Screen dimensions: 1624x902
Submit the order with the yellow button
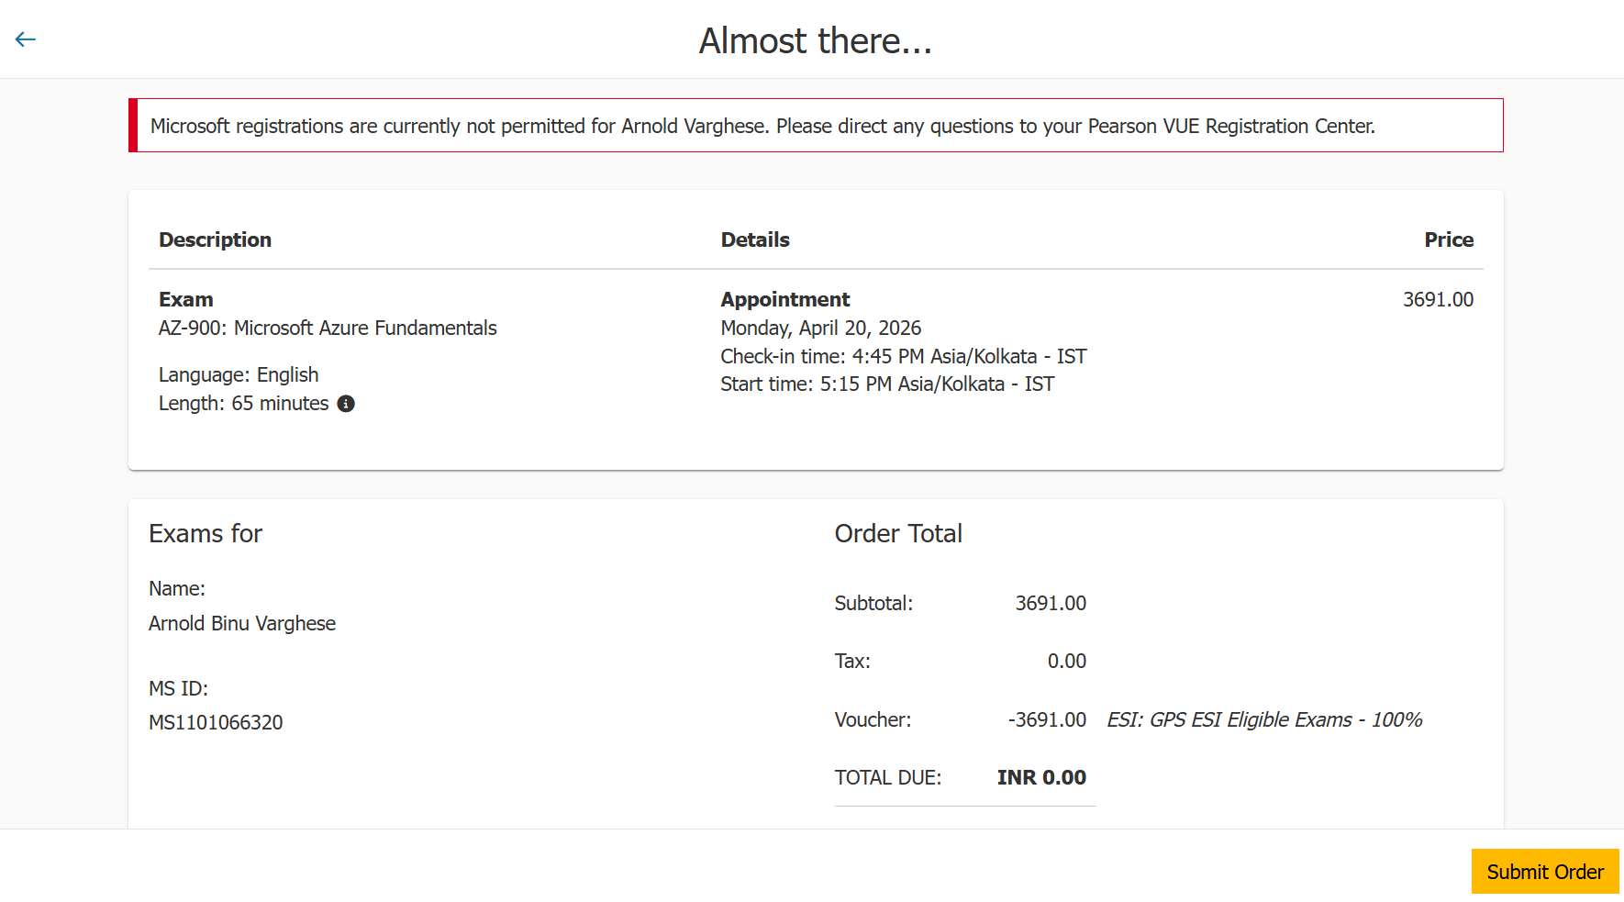1545,872
